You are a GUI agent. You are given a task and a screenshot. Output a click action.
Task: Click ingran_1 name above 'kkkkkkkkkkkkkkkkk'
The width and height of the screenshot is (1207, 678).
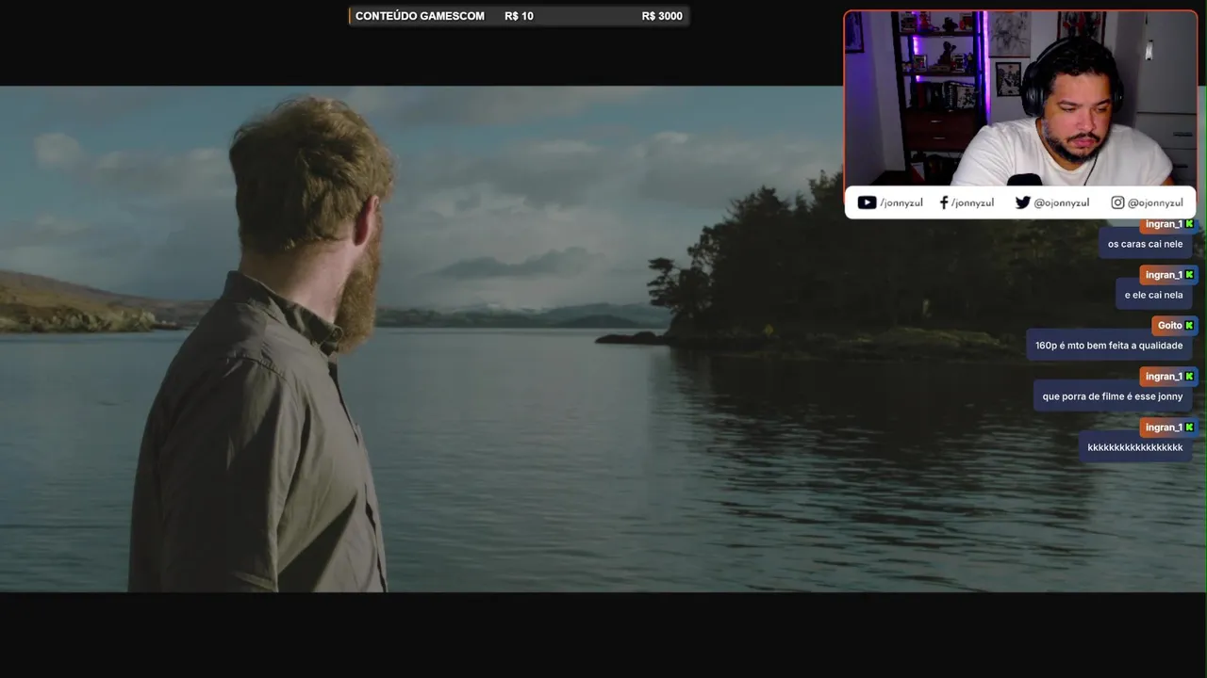(x=1164, y=428)
